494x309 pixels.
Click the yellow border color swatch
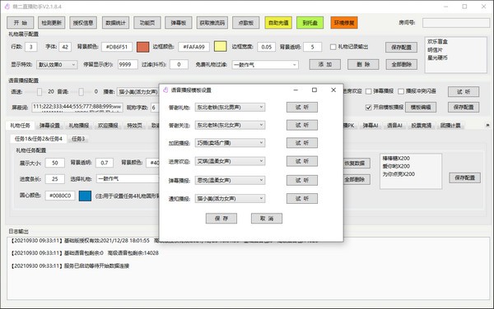point(220,47)
